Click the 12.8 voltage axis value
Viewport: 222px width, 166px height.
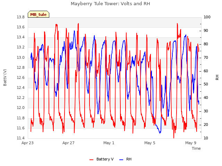pos(21,68)
